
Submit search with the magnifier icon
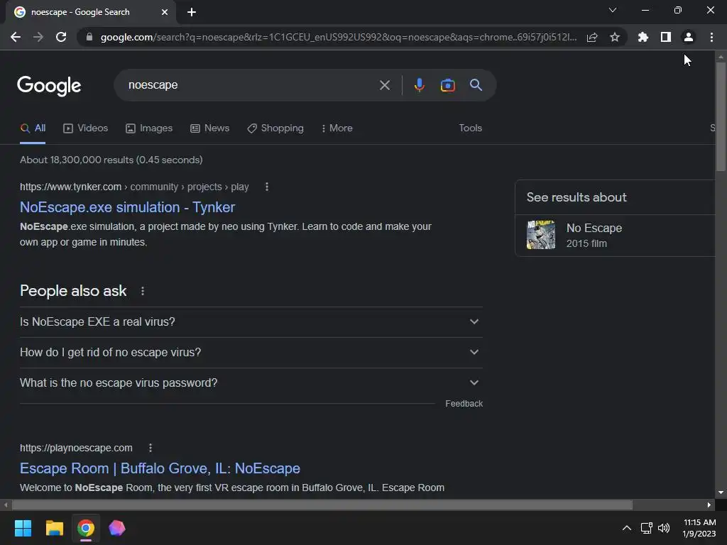[x=476, y=85]
